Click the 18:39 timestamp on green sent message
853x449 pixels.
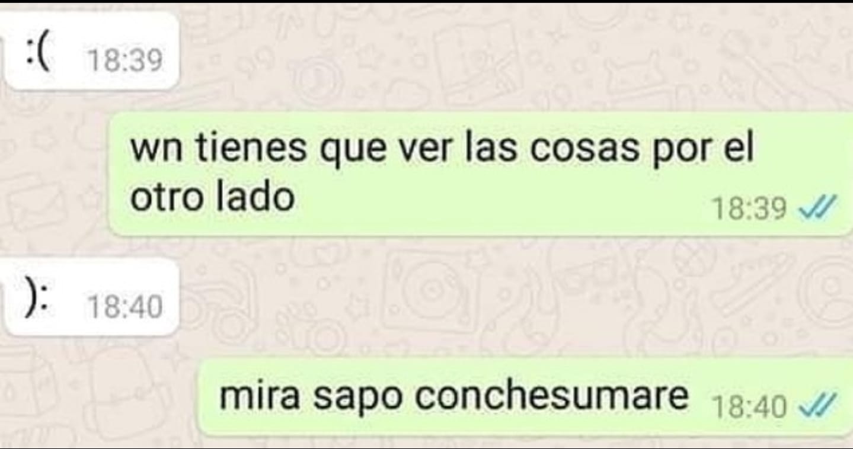coord(749,209)
